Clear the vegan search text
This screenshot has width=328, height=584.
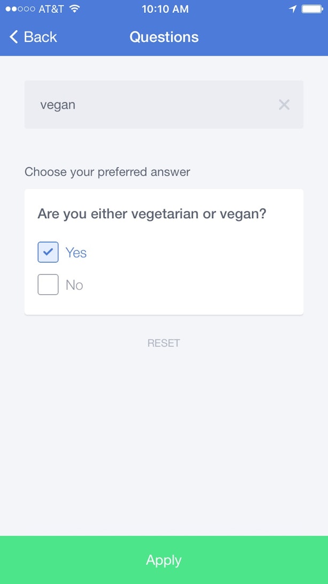pos(284,105)
